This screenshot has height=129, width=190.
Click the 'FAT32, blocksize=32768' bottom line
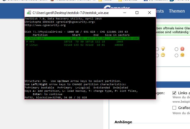(56, 98)
